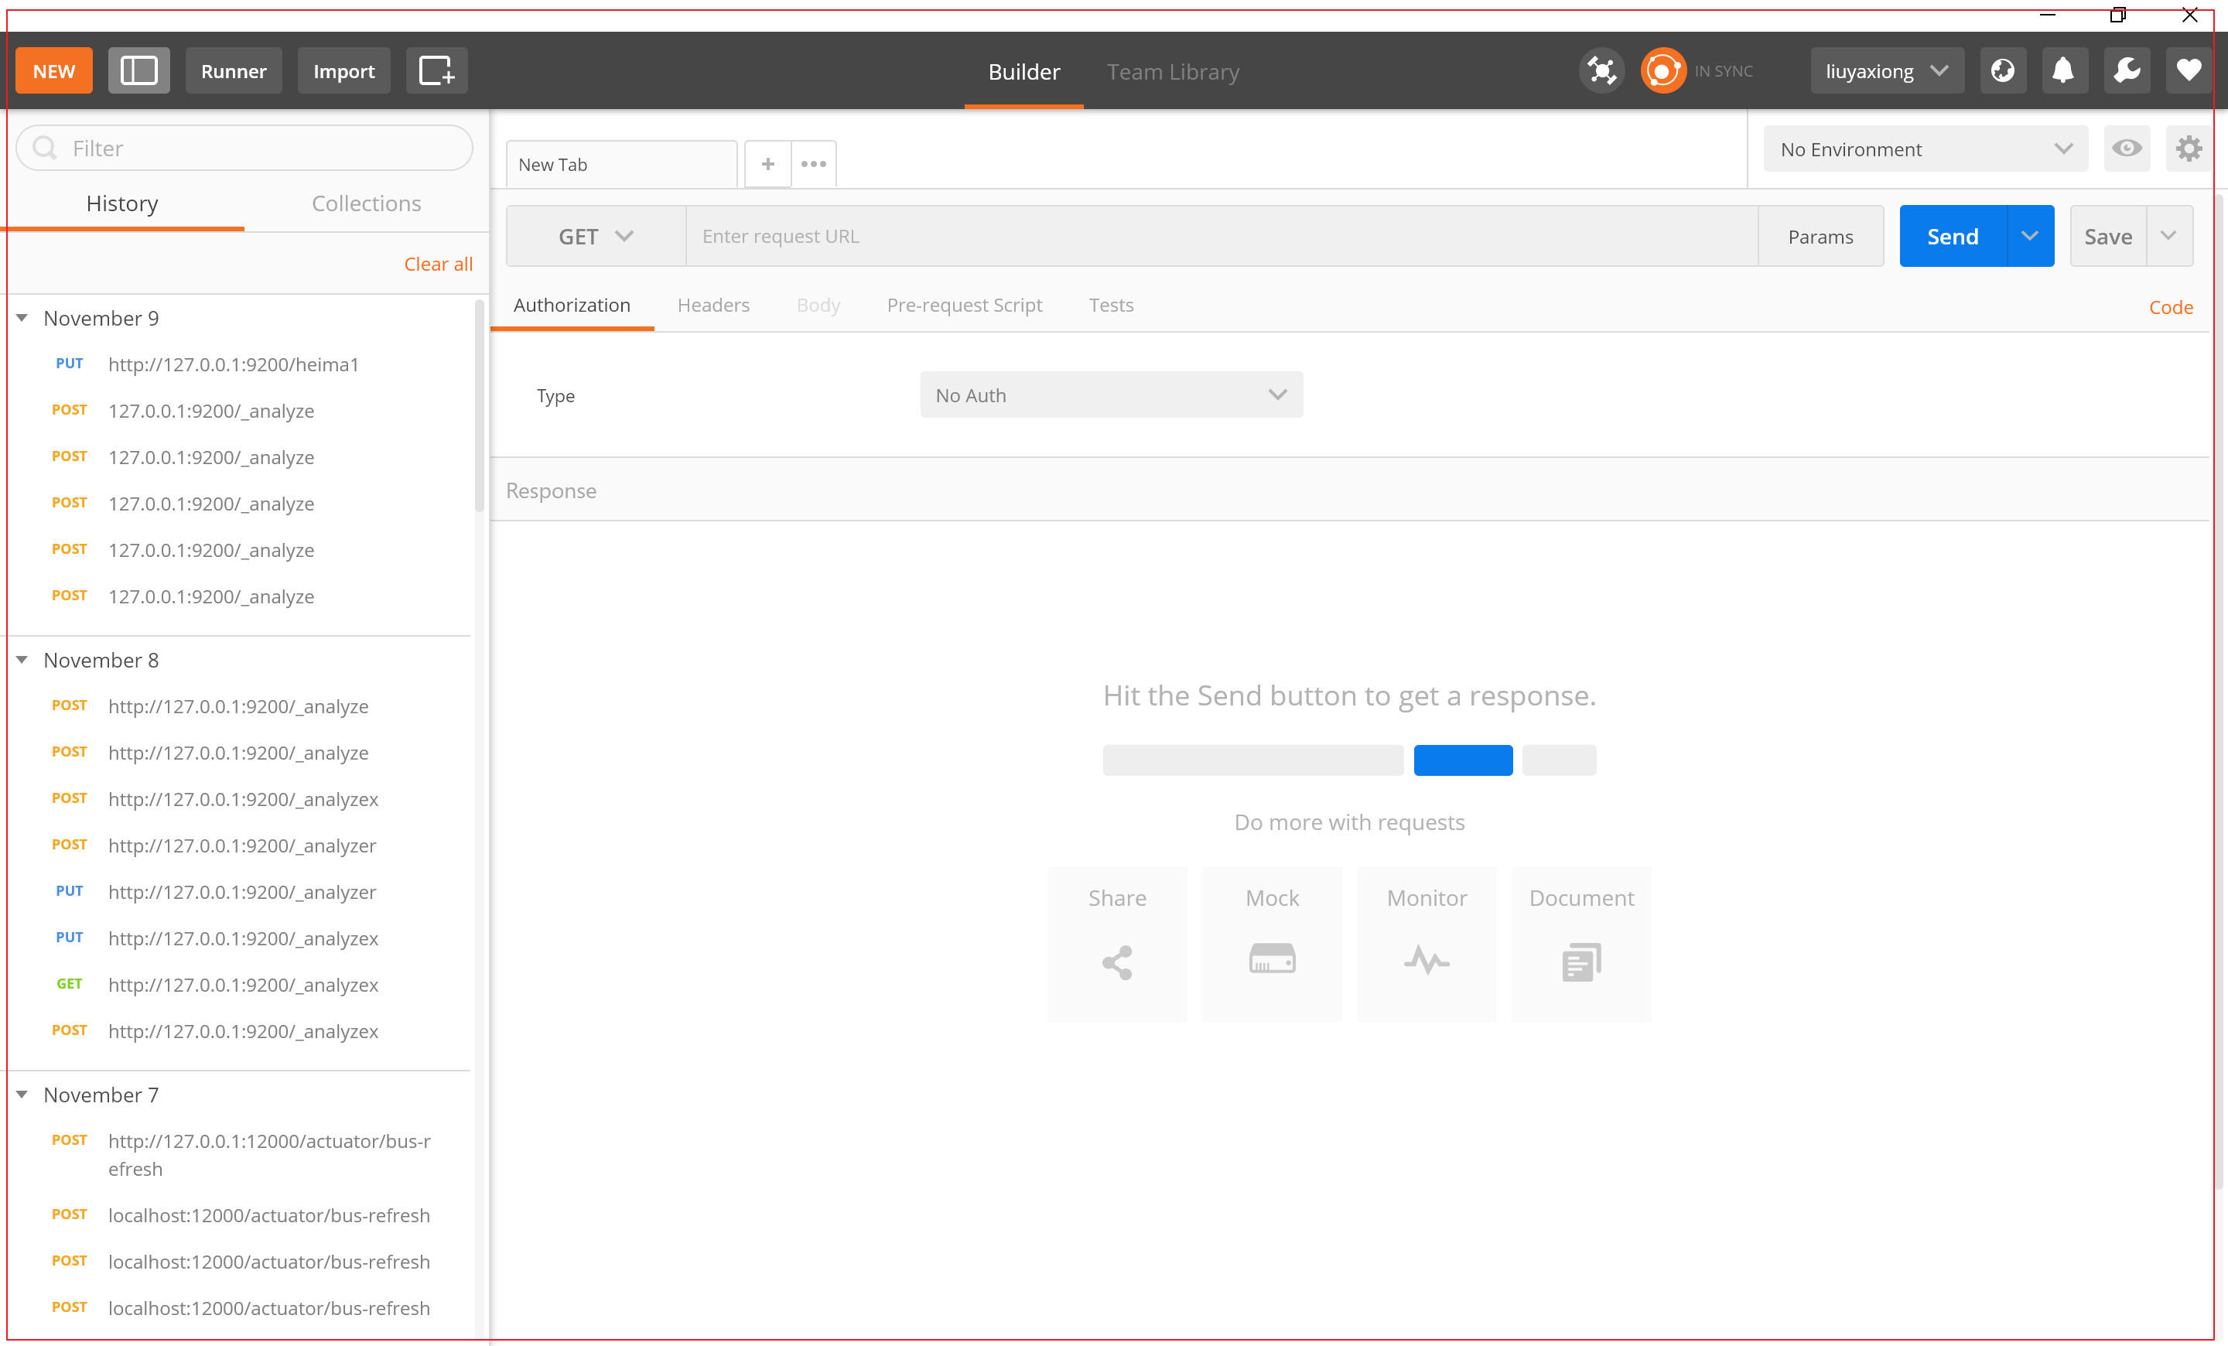Open the No Auth type dropdown
2228x1346 pixels.
tap(1111, 394)
